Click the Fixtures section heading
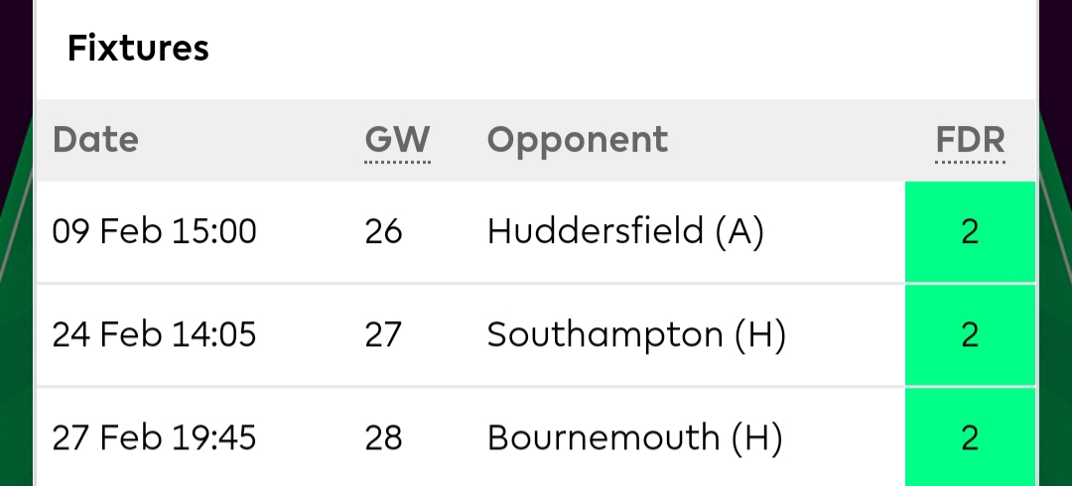This screenshot has height=486, width=1072. pos(138,48)
